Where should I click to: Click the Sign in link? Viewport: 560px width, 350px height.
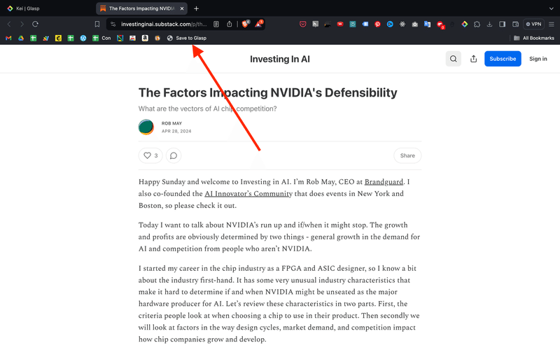point(538,59)
